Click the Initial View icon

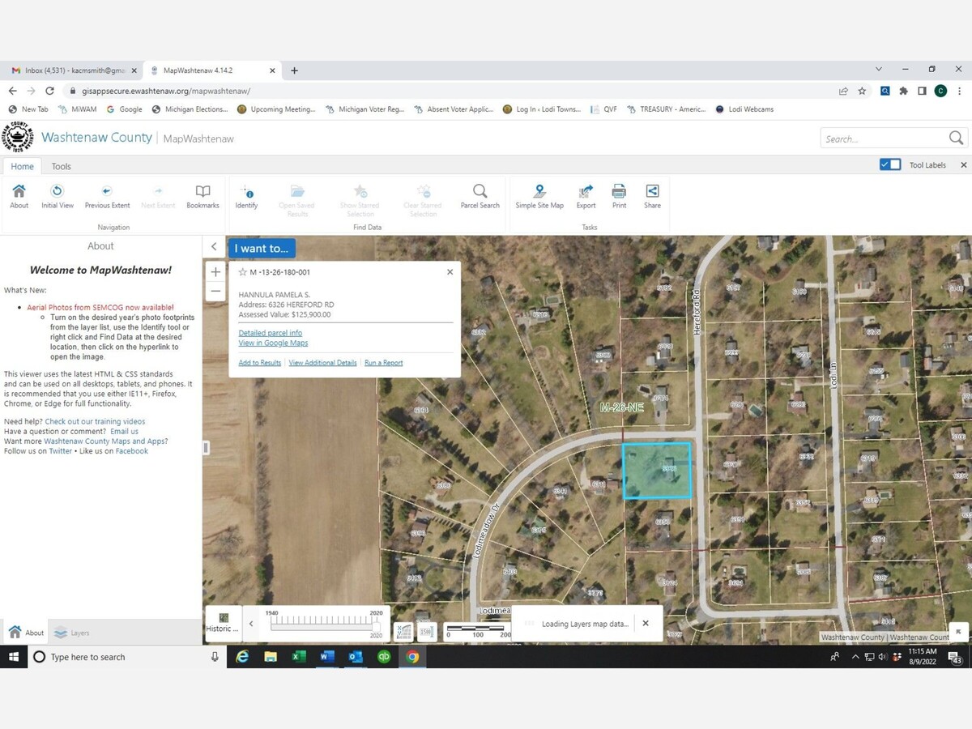point(58,193)
